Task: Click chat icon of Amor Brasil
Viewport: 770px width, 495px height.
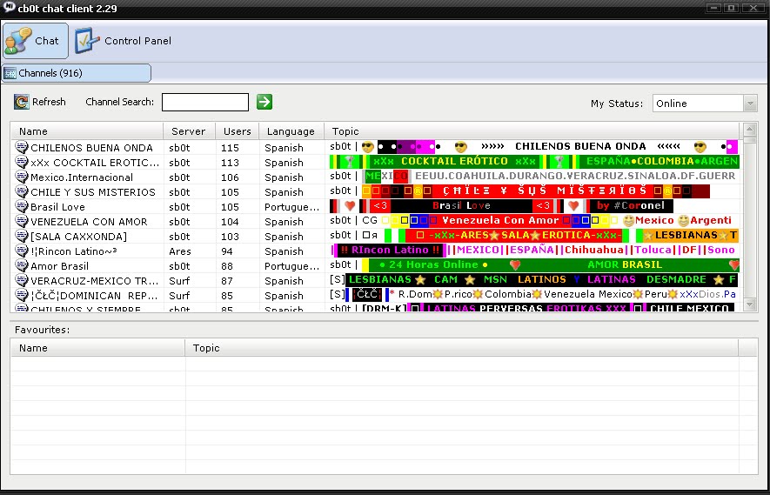Action: [x=22, y=265]
